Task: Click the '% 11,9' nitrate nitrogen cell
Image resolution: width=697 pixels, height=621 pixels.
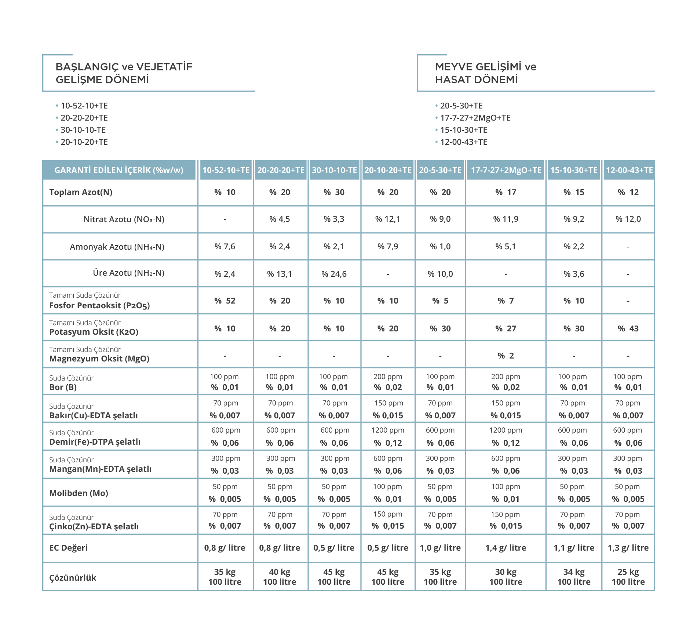Action: pyautogui.click(x=506, y=219)
